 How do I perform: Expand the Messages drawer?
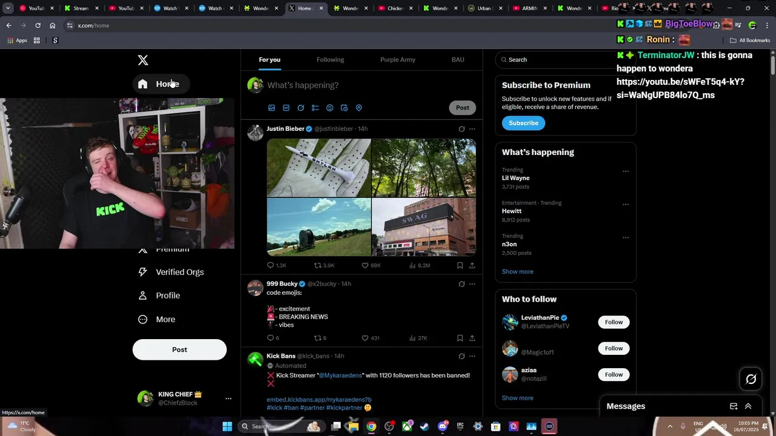click(748, 406)
